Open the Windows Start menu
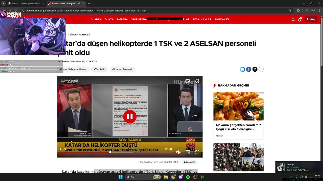This screenshot has height=181, width=323. pyautogui.click(x=120, y=177)
